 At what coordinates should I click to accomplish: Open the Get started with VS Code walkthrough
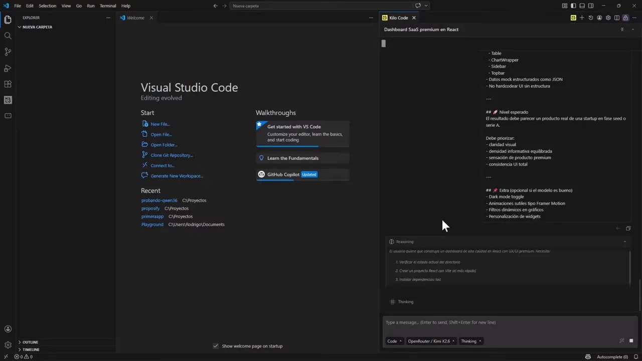302,133
